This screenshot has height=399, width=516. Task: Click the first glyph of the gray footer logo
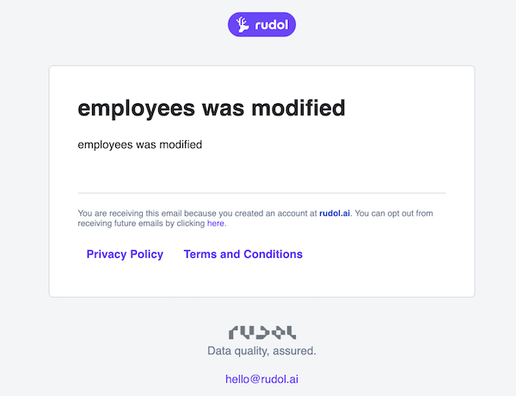233,333
